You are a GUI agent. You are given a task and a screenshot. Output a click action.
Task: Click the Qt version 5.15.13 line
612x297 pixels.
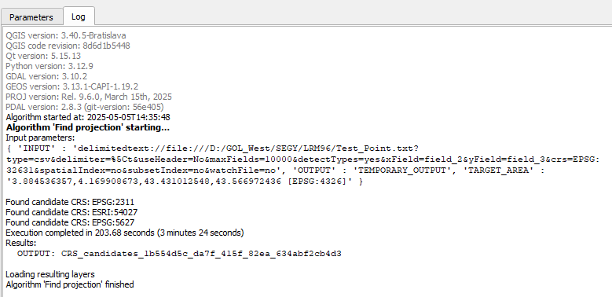43,56
